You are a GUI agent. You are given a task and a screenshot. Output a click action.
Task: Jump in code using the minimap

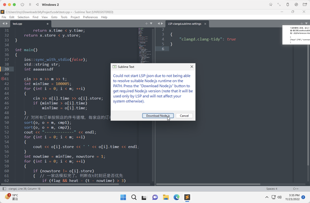click(x=145, y=45)
